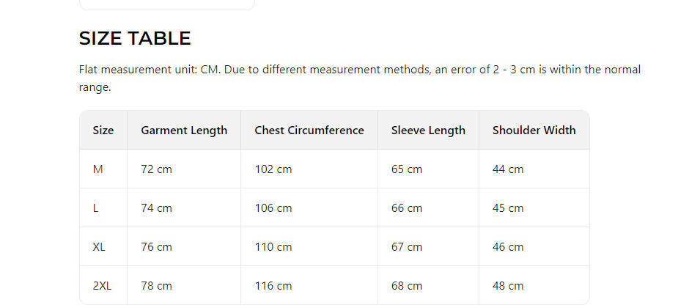This screenshot has width=689, height=305.
Task: Click the 72 cm garment length cell
Action: point(156,169)
